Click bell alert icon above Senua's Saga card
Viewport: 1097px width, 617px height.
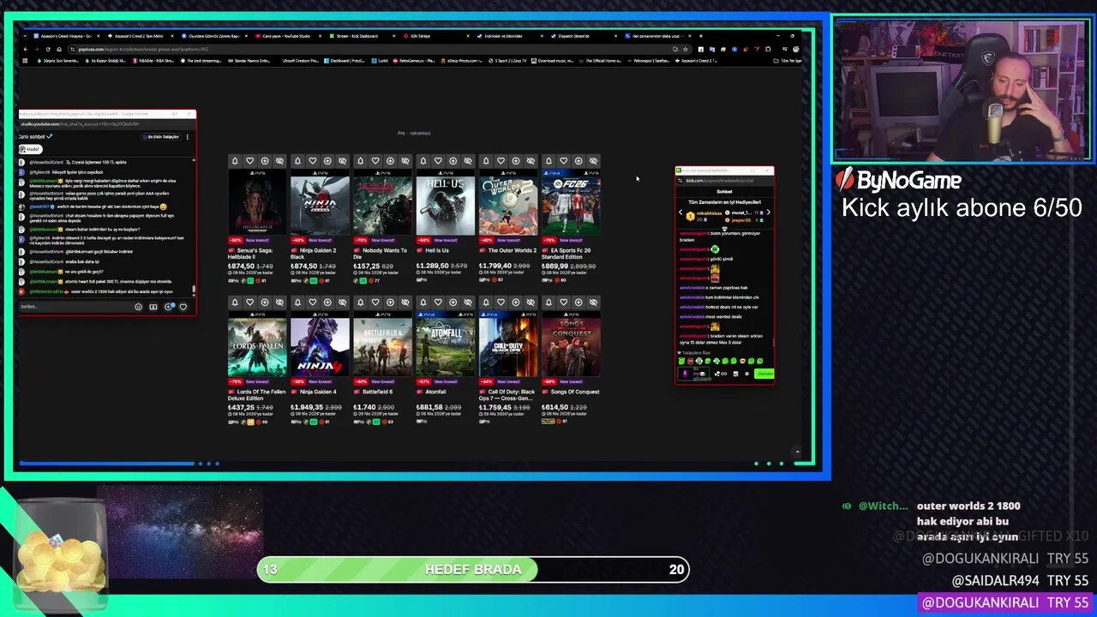235,161
